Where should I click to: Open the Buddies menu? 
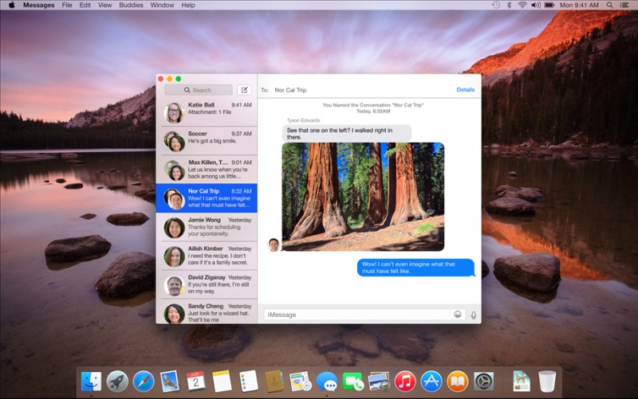(x=129, y=5)
